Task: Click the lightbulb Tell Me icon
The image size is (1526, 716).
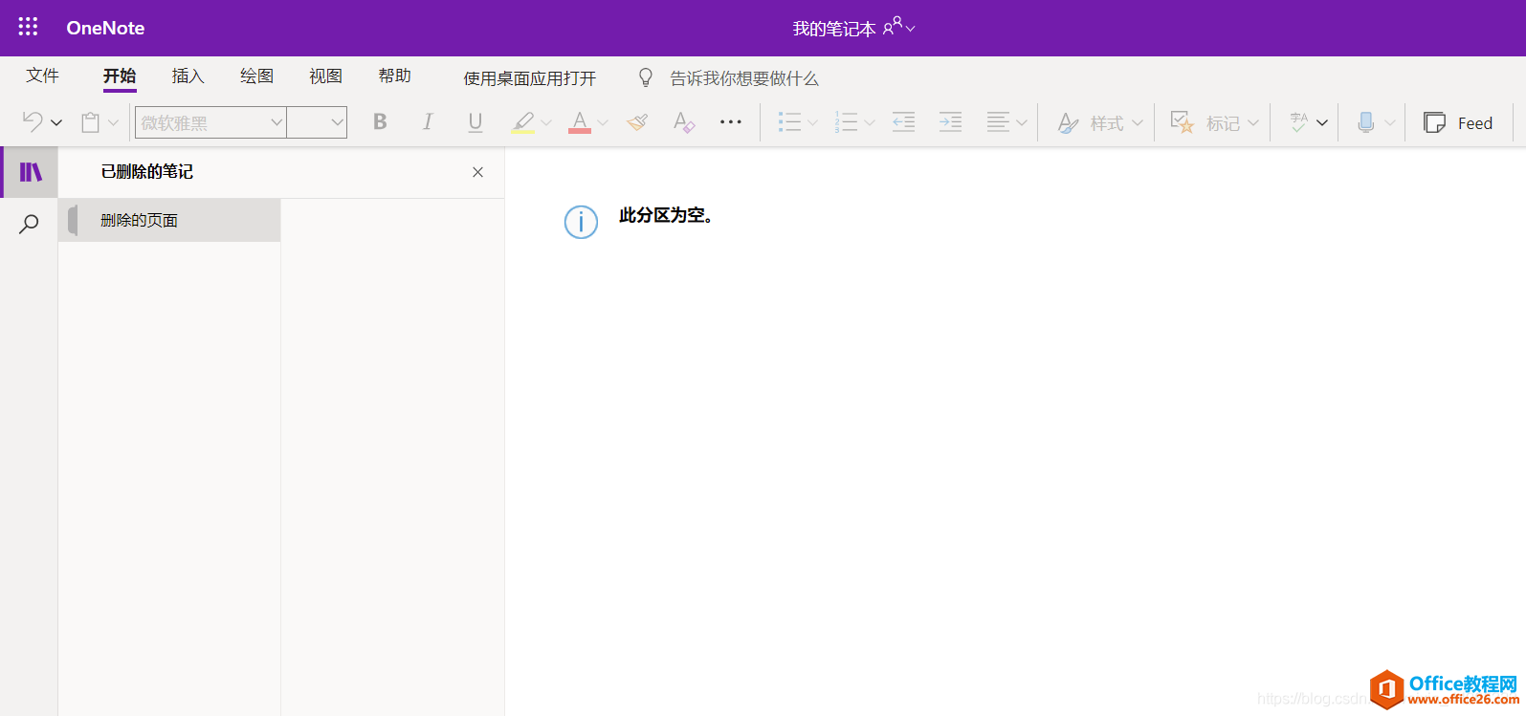Action: click(x=646, y=77)
